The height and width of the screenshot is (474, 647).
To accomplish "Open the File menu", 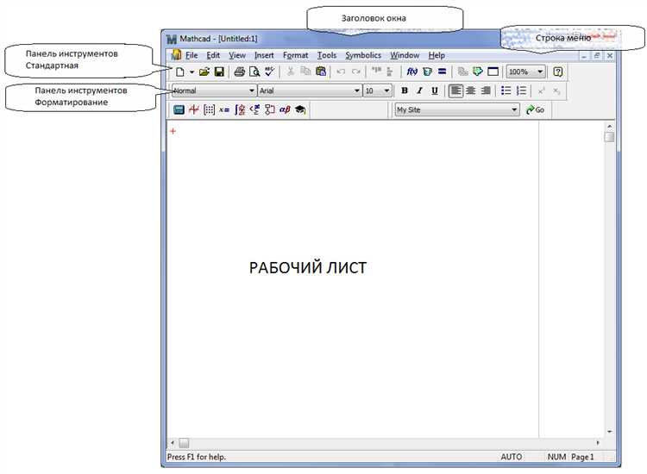I will 192,55.
